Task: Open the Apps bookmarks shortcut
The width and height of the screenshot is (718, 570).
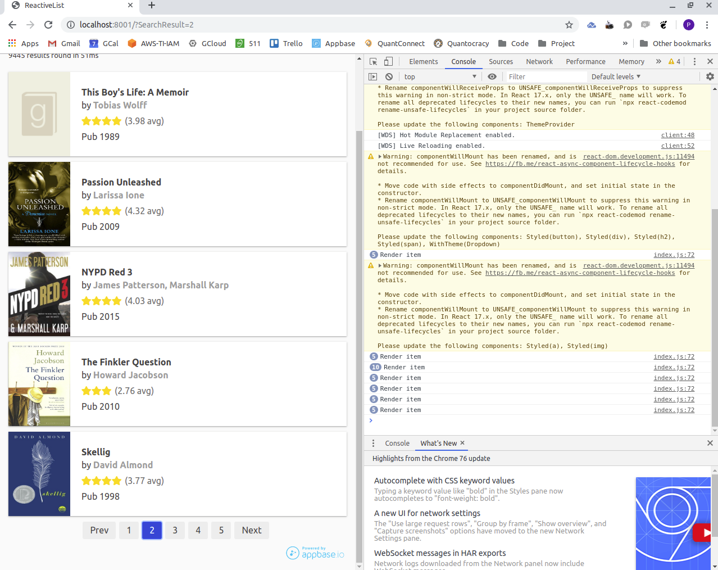Action: 24,43
